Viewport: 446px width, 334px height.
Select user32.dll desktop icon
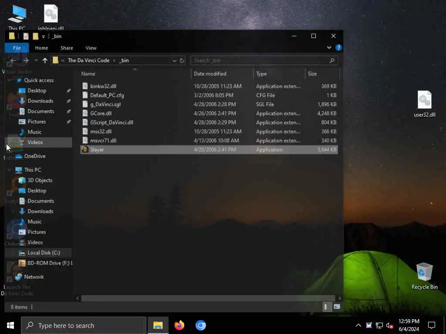coord(424,104)
